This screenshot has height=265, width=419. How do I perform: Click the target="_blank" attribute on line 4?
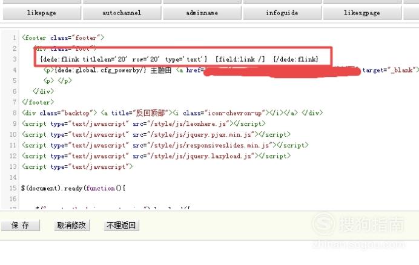click(389, 70)
